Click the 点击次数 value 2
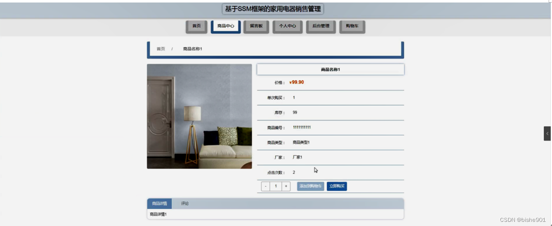This screenshot has width=552, height=226. click(x=294, y=172)
